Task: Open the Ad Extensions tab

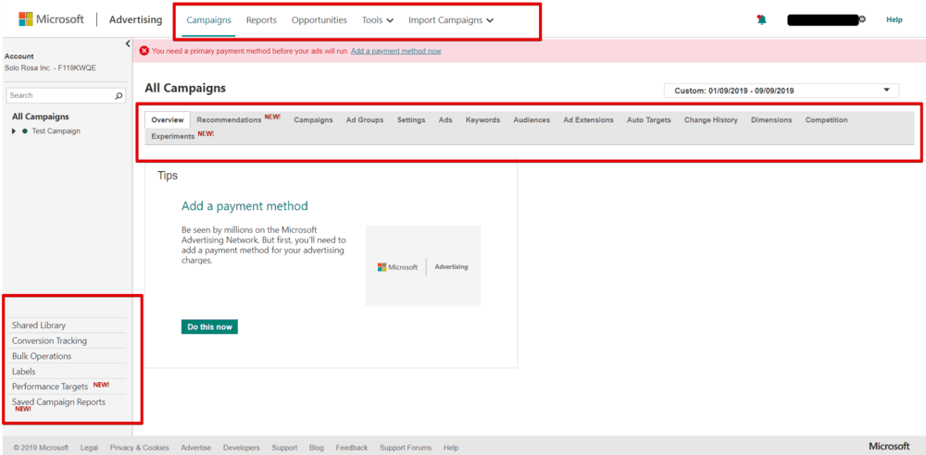Action: tap(588, 120)
